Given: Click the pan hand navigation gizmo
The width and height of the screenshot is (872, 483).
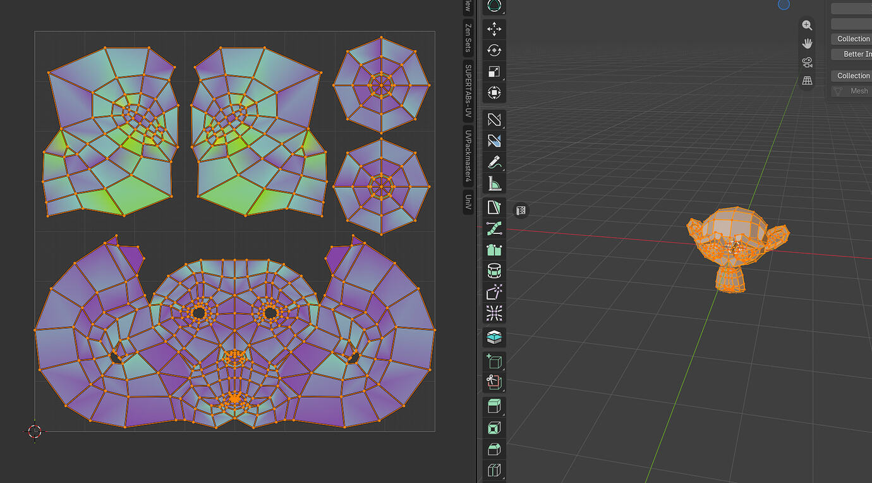Looking at the screenshot, I should [807, 44].
